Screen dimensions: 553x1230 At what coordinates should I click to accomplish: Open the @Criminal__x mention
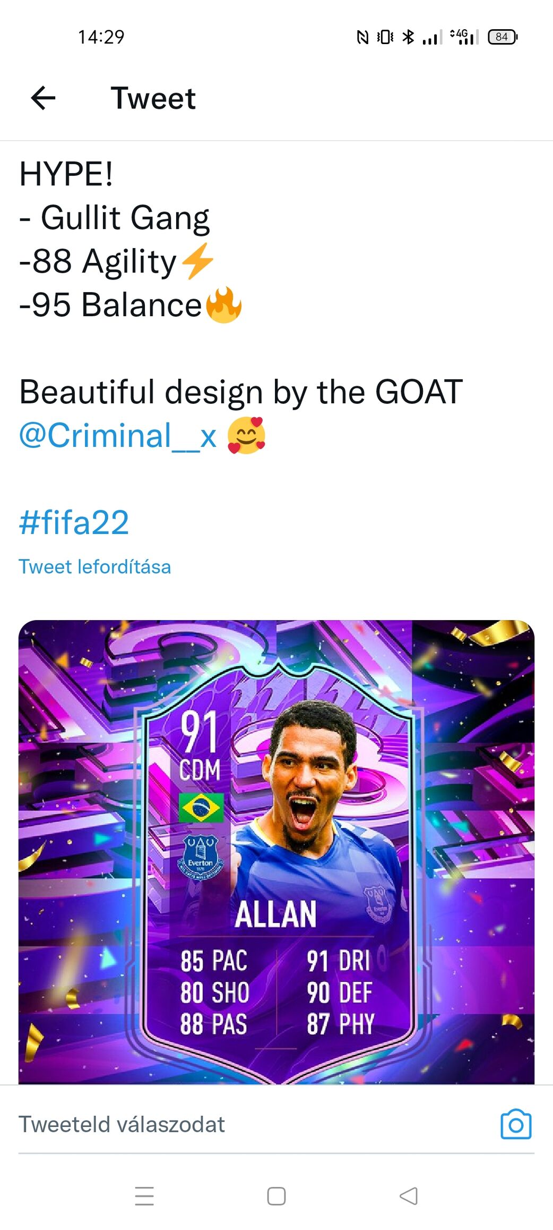[x=118, y=436]
